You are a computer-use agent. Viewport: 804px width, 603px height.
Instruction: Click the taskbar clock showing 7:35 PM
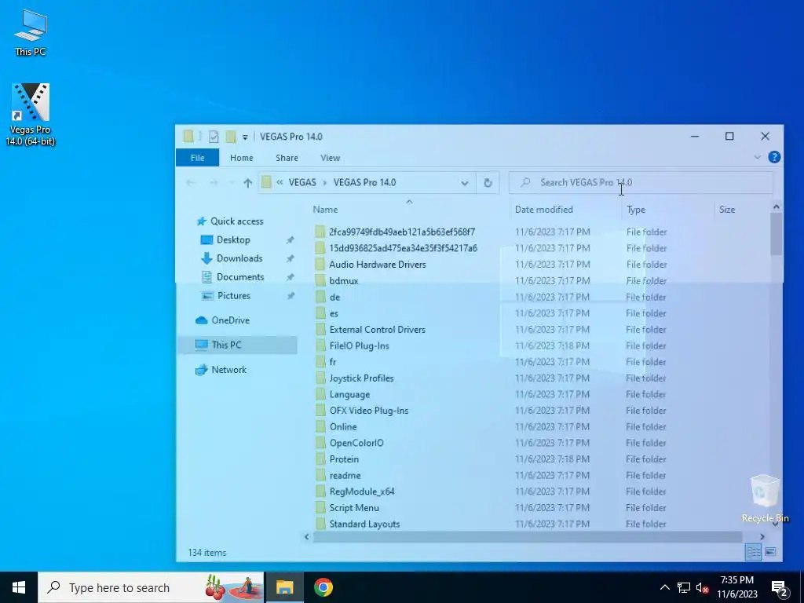click(x=736, y=587)
